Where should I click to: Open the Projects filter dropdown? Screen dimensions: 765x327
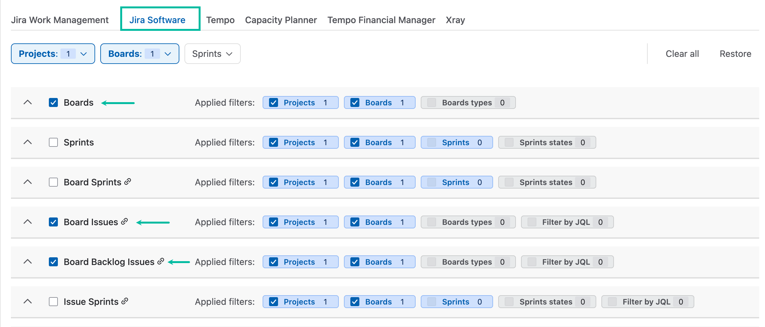53,54
